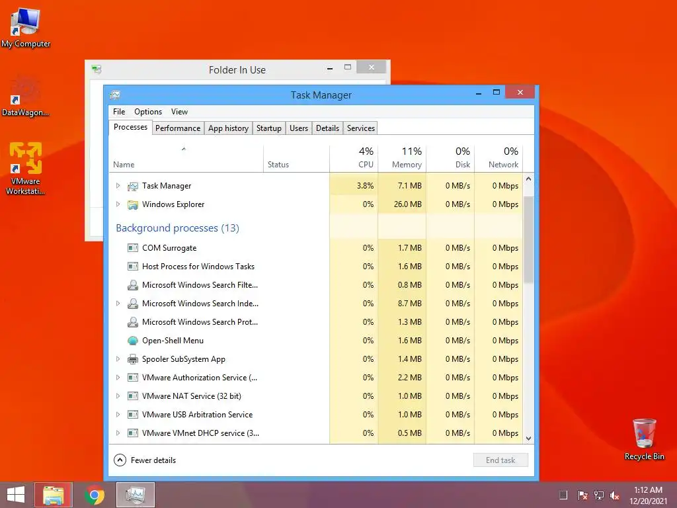Screen dimensions: 677x508
Task: Switch to the Performance tab
Action: 178,128
